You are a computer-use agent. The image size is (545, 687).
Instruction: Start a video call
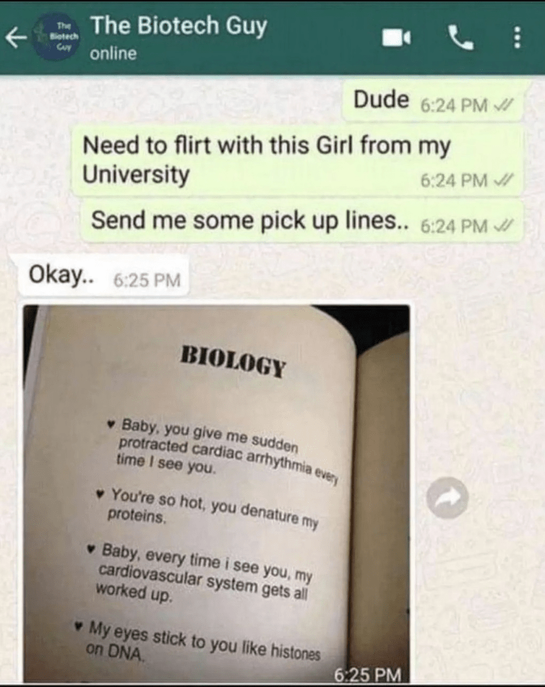pos(396,38)
